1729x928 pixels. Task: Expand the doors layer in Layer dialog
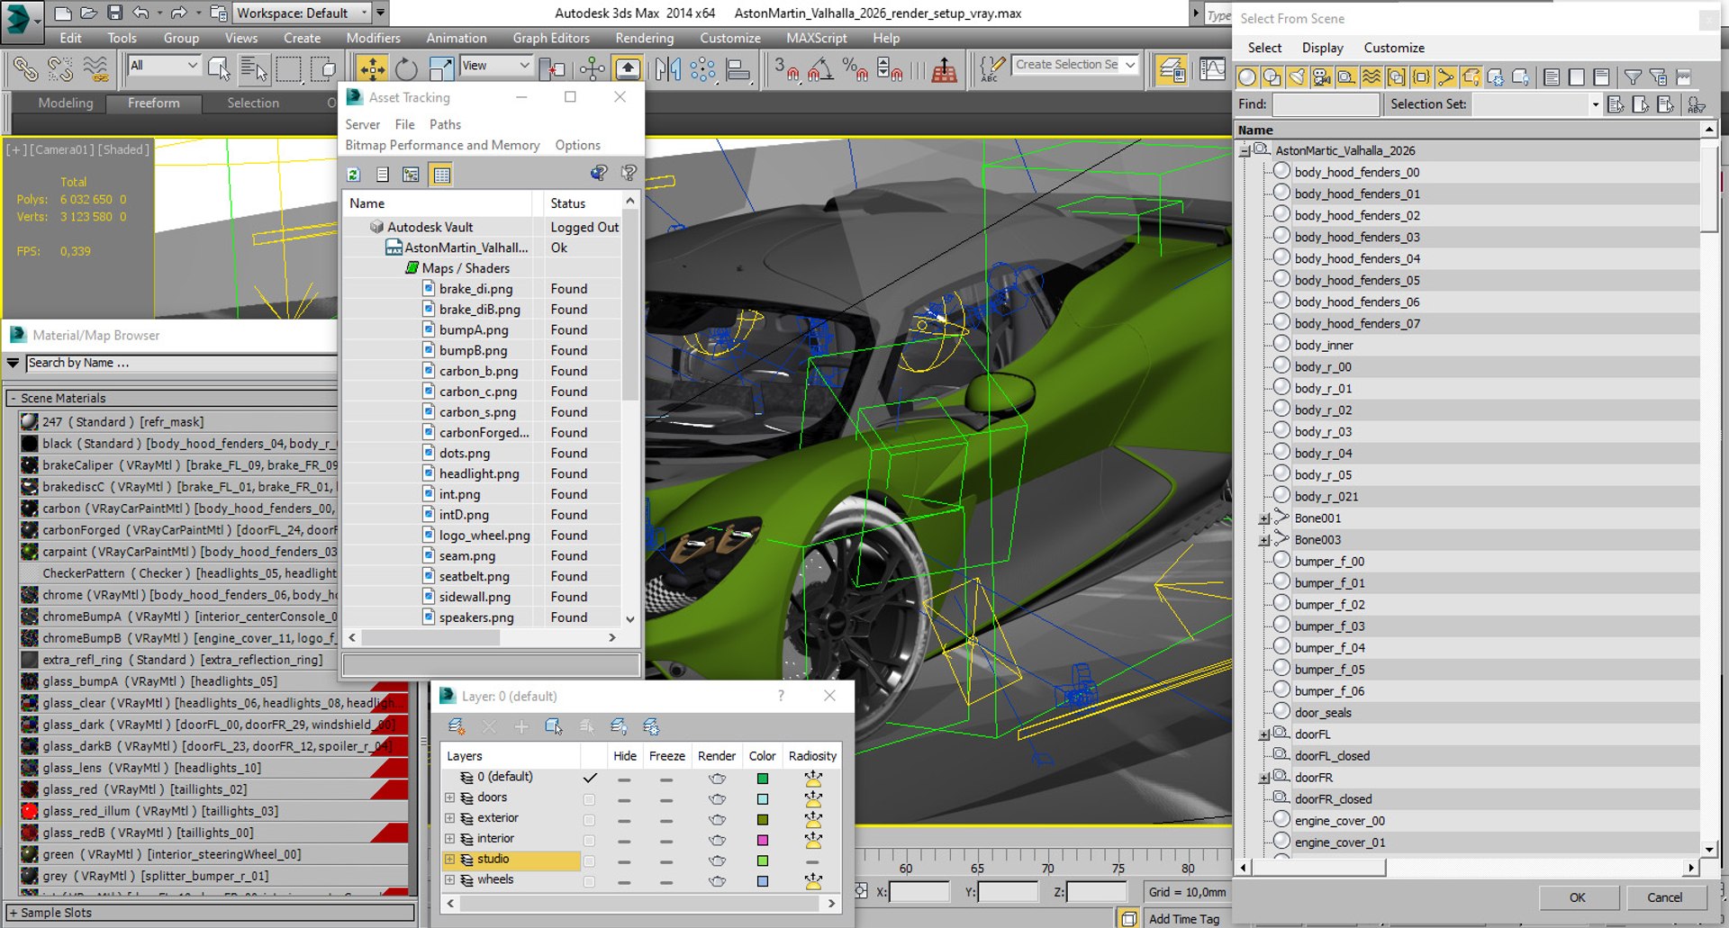point(449,797)
